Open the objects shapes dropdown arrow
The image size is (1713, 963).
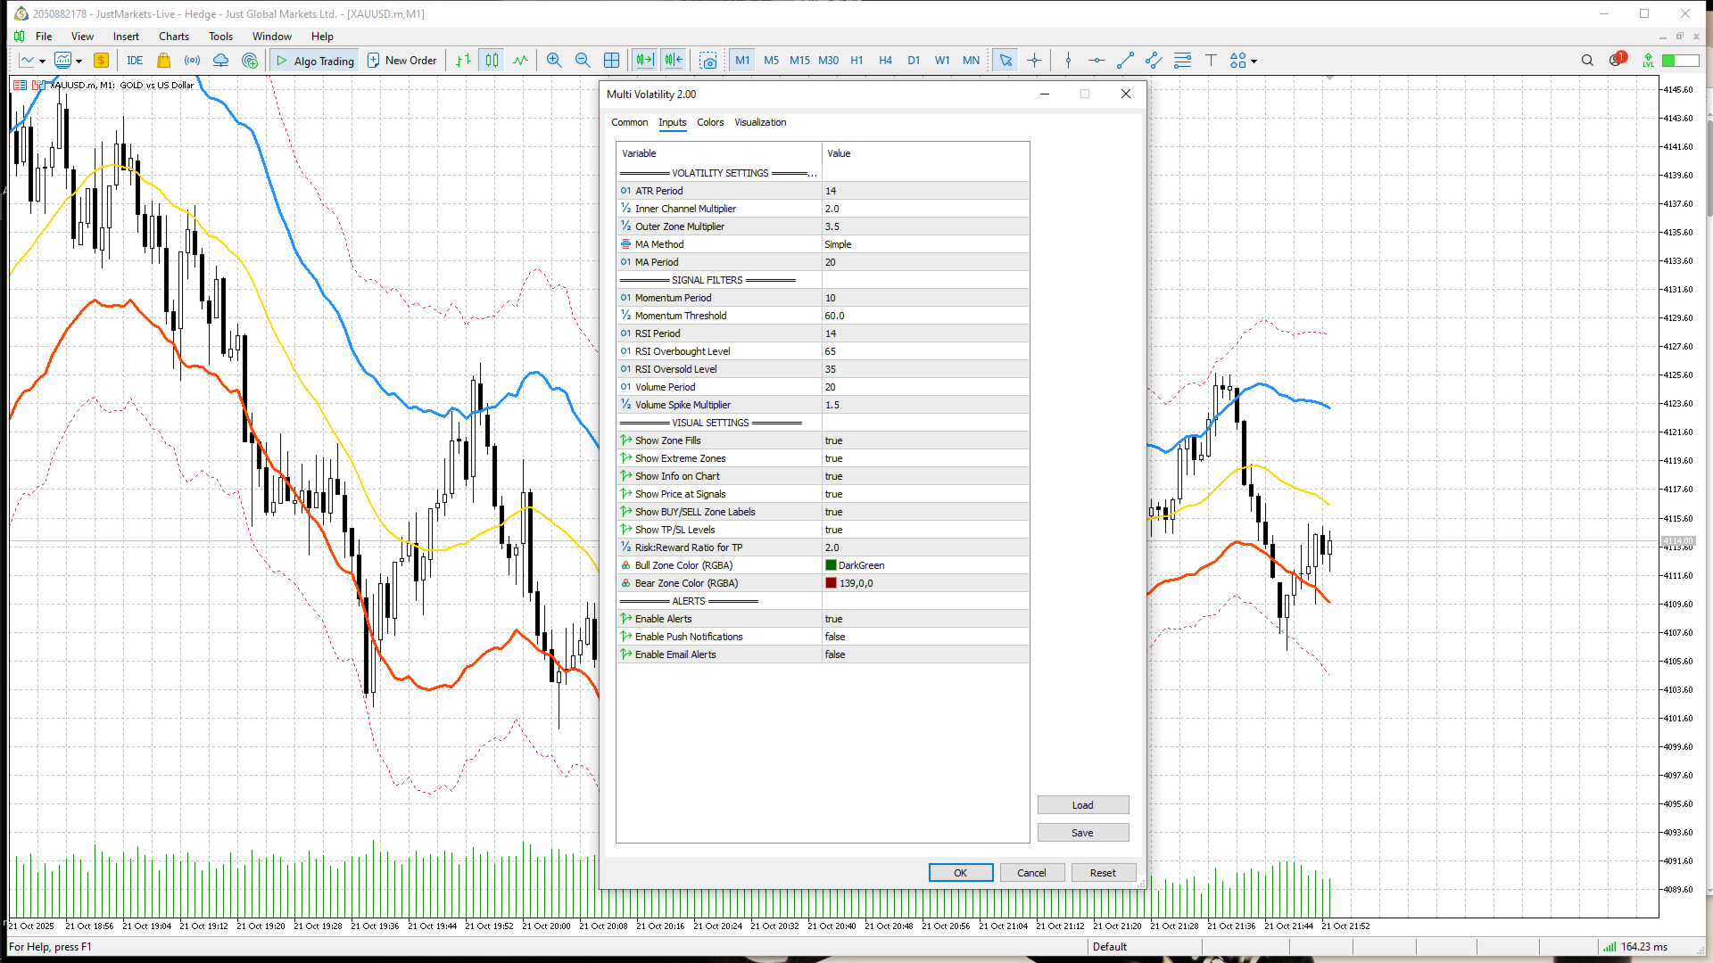[x=1254, y=62]
